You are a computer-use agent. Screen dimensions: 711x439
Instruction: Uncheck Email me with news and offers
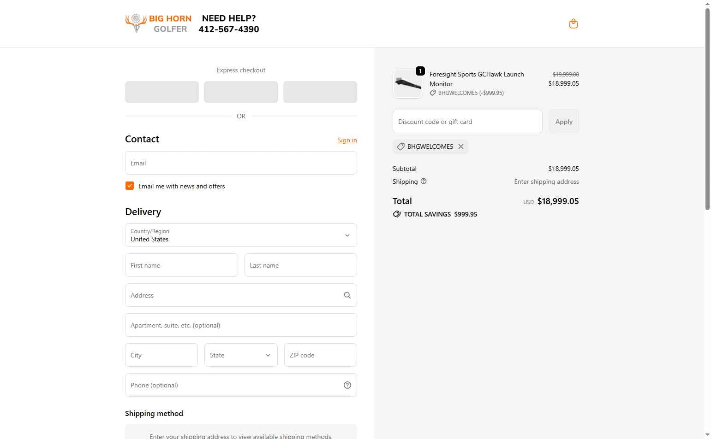click(130, 186)
